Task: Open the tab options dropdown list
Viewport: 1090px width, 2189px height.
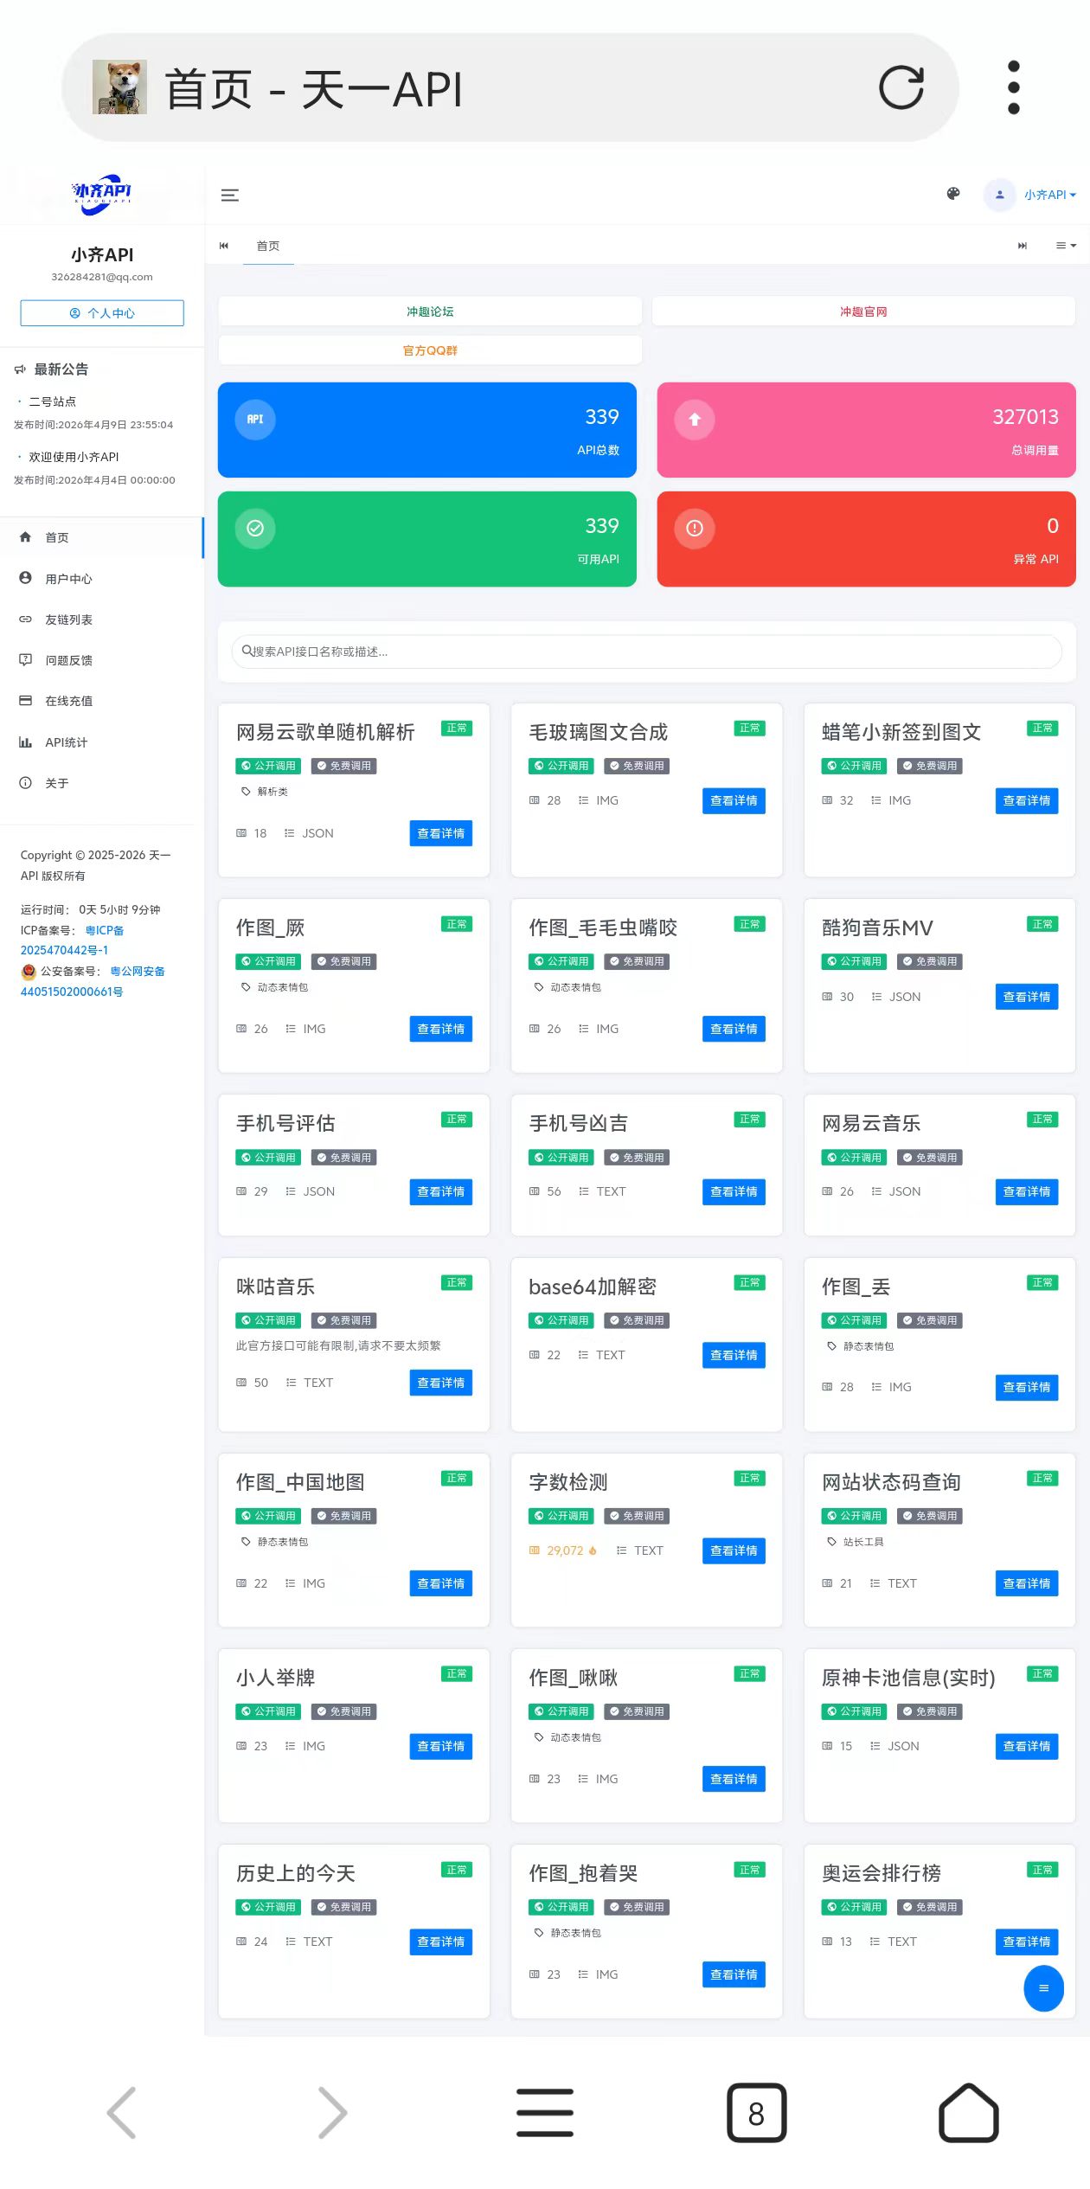Action: click(1065, 246)
